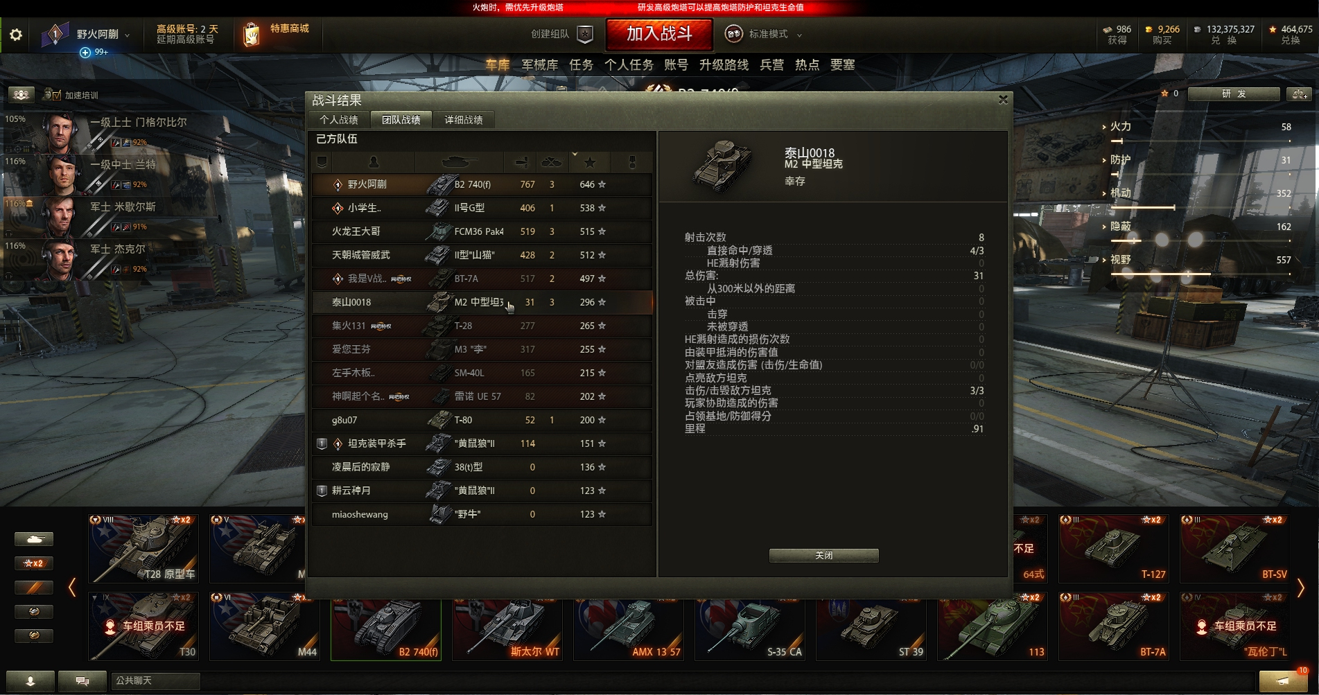
Task: Open the 升级路线 tech tree menu
Action: coord(724,64)
